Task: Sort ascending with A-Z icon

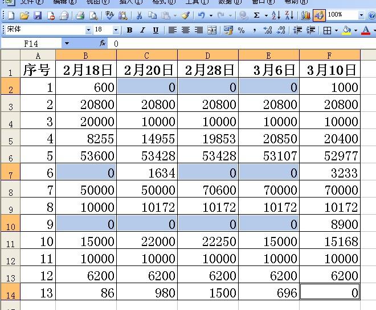Action: pos(276,15)
